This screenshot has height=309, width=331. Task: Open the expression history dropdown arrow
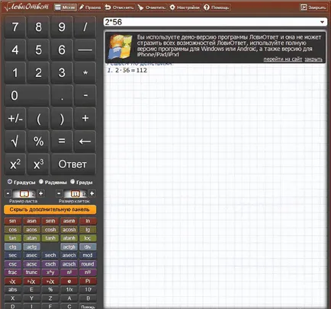(x=322, y=22)
